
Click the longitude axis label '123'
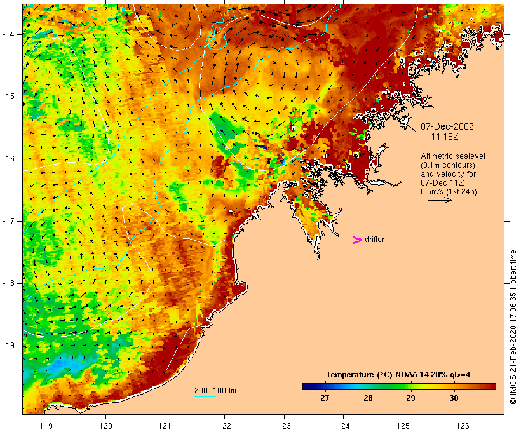tap(284, 426)
